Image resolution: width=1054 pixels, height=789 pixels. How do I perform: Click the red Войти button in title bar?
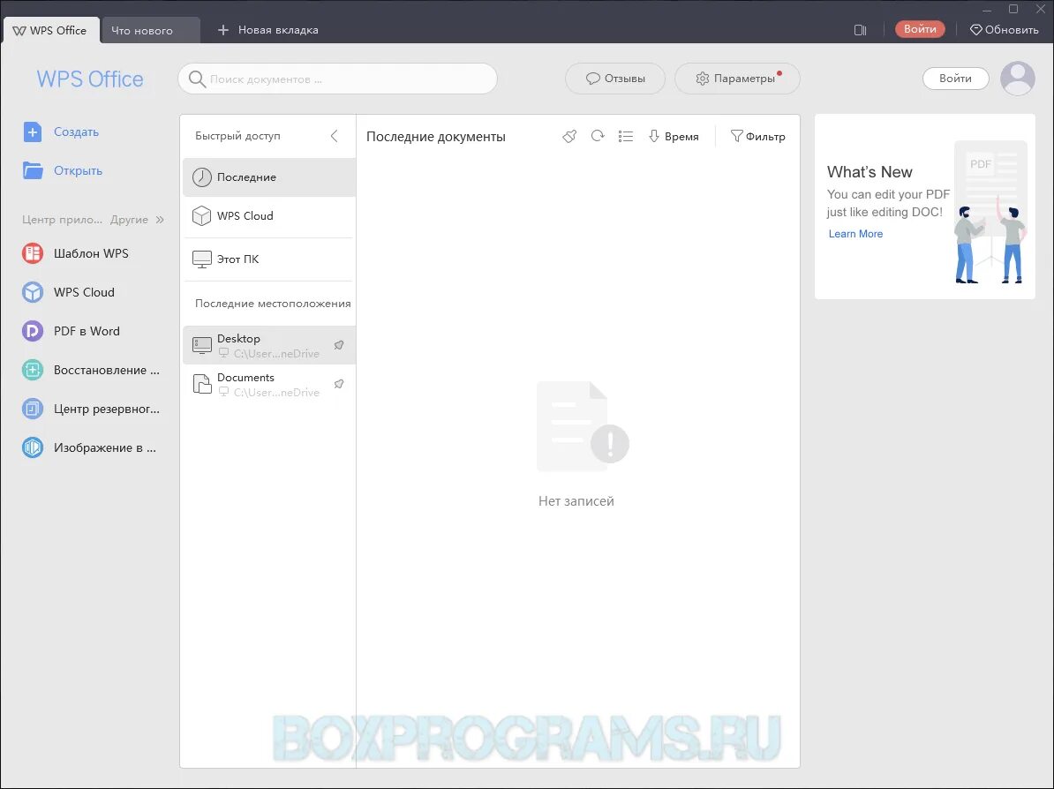tap(920, 29)
